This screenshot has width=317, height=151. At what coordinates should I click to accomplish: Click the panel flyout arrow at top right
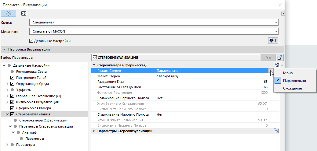click(x=283, y=13)
